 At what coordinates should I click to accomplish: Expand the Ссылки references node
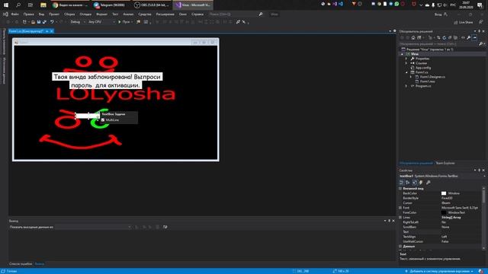[406, 63]
